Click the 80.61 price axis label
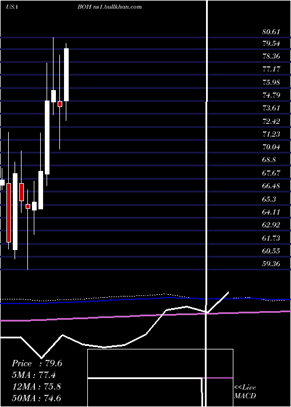The height and width of the screenshot is (407, 291). tap(271, 31)
